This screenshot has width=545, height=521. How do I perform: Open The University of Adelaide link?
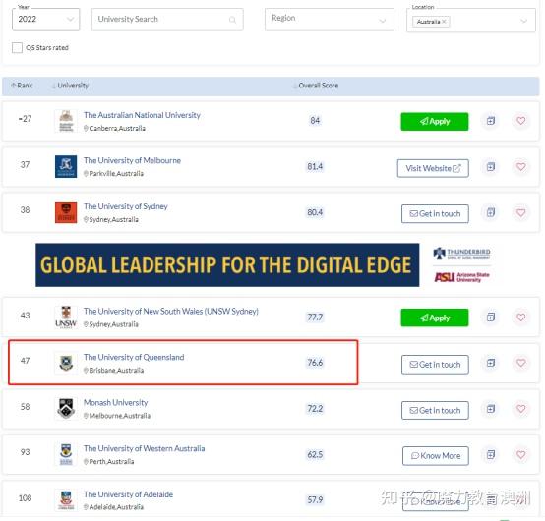point(128,494)
